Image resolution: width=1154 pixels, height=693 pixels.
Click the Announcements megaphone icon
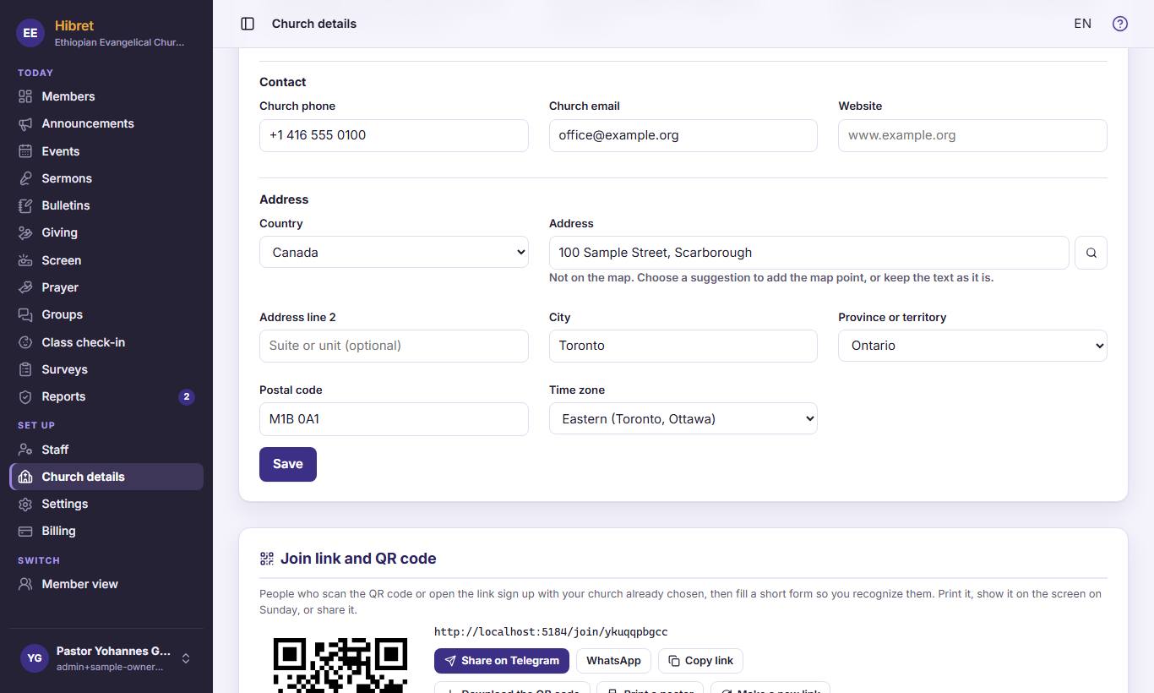pyautogui.click(x=25, y=123)
